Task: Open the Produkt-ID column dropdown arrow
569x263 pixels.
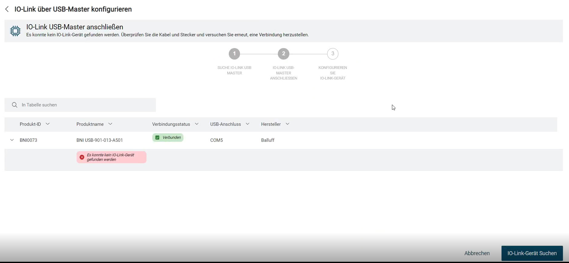Action: pos(48,124)
